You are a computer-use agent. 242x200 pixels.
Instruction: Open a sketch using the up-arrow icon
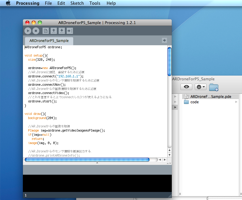click(54, 31)
